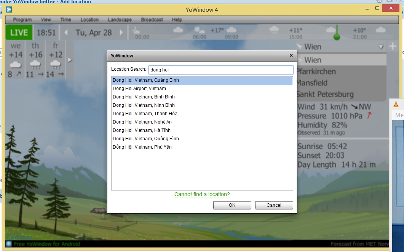Expand more forecast days arrow
This screenshot has width=404, height=252.
click(70, 60)
